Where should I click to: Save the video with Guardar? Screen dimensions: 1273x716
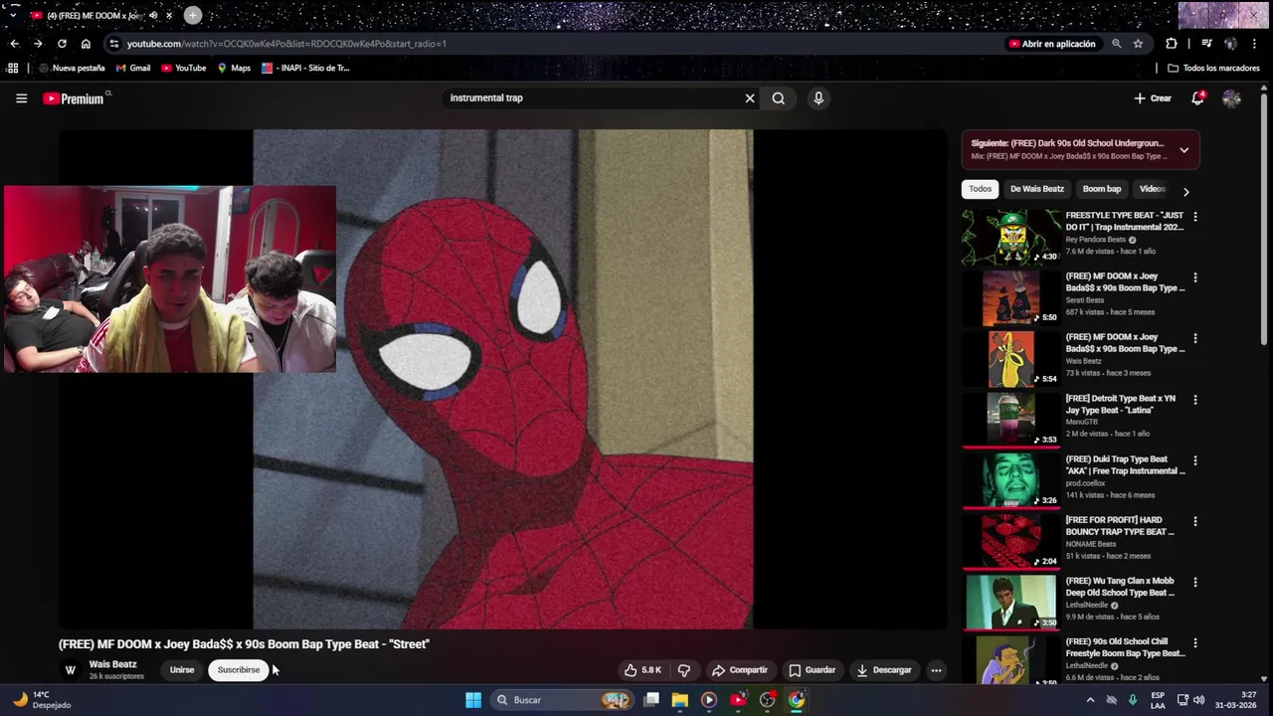tap(812, 670)
